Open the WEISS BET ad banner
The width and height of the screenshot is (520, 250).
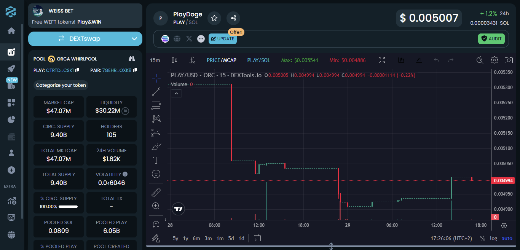click(85, 16)
